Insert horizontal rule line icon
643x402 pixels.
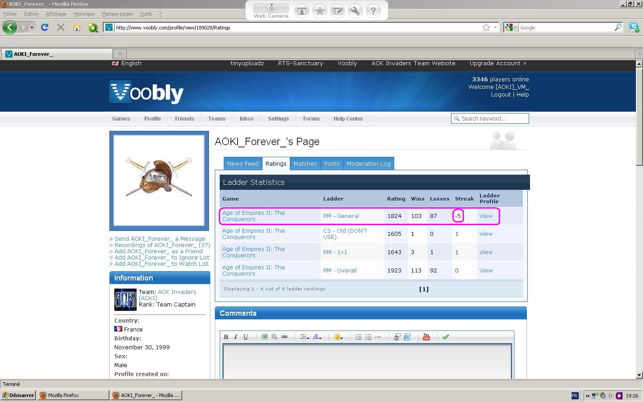tap(378, 337)
